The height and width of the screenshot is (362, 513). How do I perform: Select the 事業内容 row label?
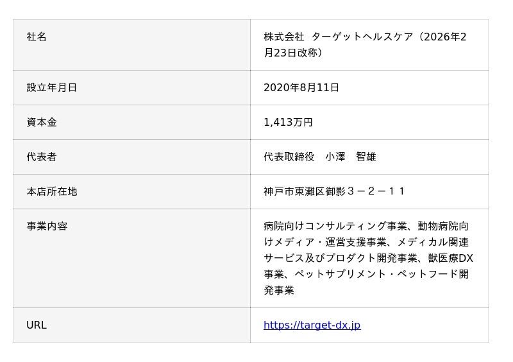point(47,226)
